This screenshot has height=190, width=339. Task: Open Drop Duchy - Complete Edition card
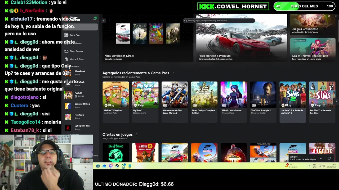204,102
